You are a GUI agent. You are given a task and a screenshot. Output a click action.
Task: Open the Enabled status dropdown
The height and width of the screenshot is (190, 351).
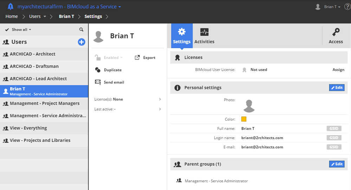point(113,58)
